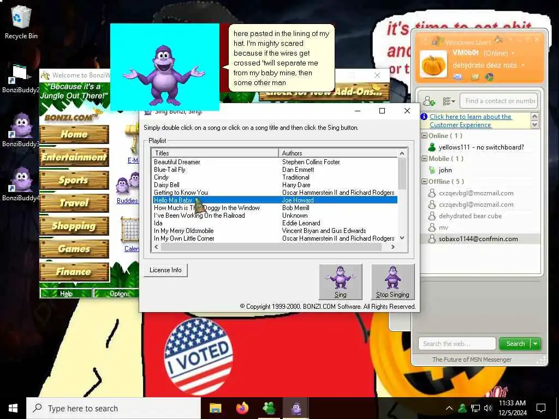Collapse the Mobile contacts group

tap(424, 159)
